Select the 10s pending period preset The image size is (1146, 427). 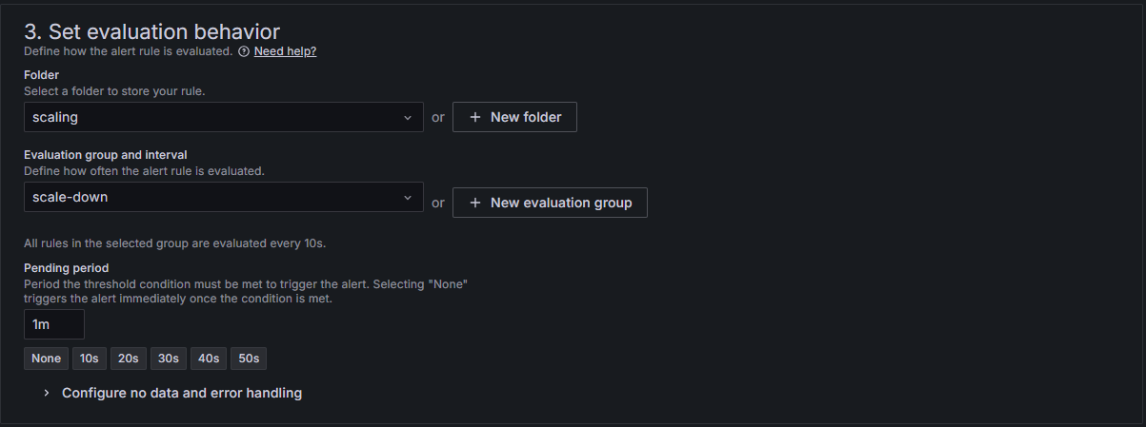pos(90,359)
